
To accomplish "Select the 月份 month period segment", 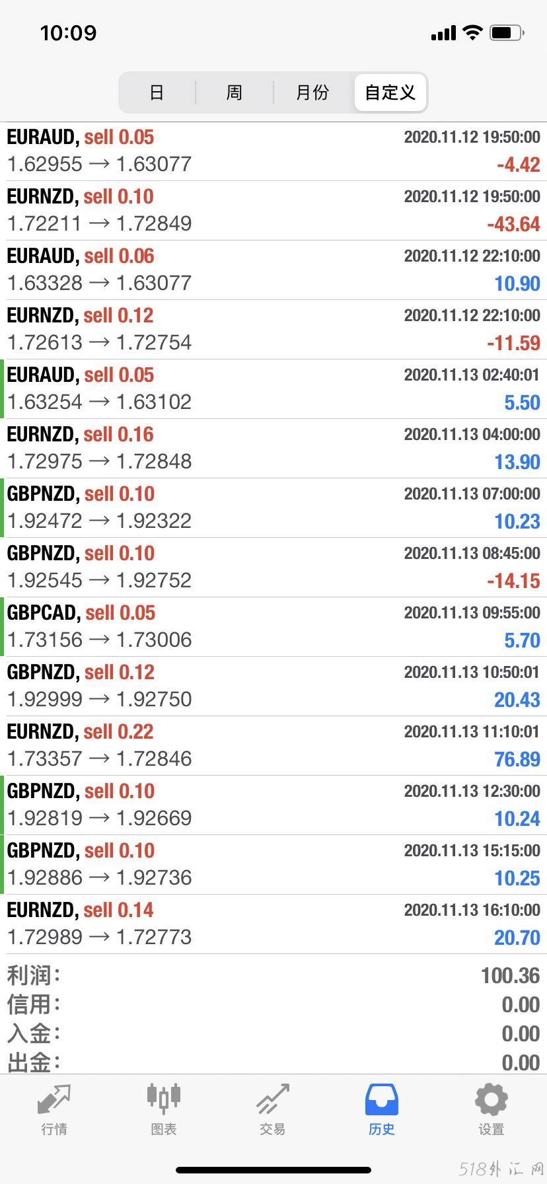I will [312, 92].
